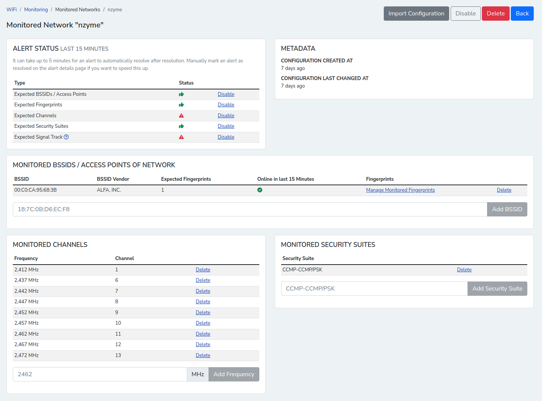Viewport: 542px width, 401px height.
Task: Open Manage Monitored Fingerprints link
Action: (x=400, y=190)
